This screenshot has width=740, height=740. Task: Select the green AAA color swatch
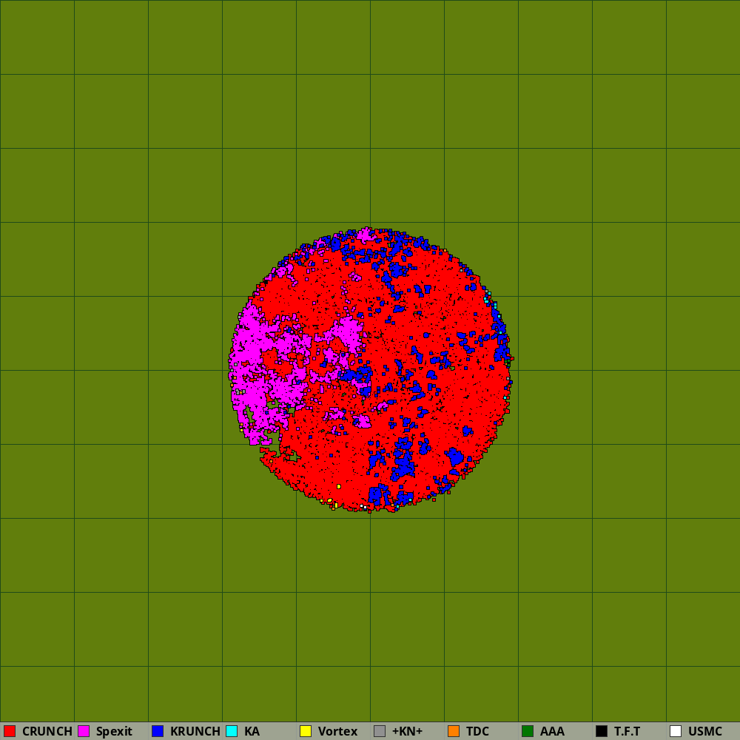[528, 731]
